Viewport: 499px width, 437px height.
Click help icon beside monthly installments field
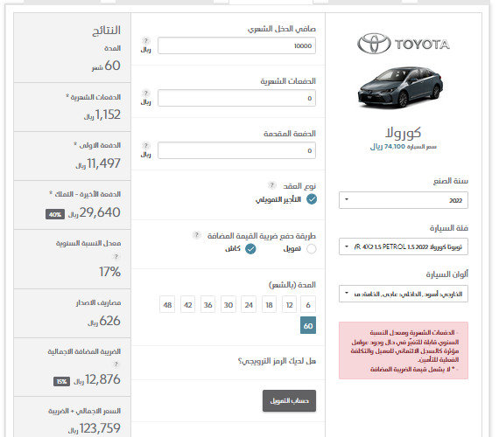click(x=145, y=93)
